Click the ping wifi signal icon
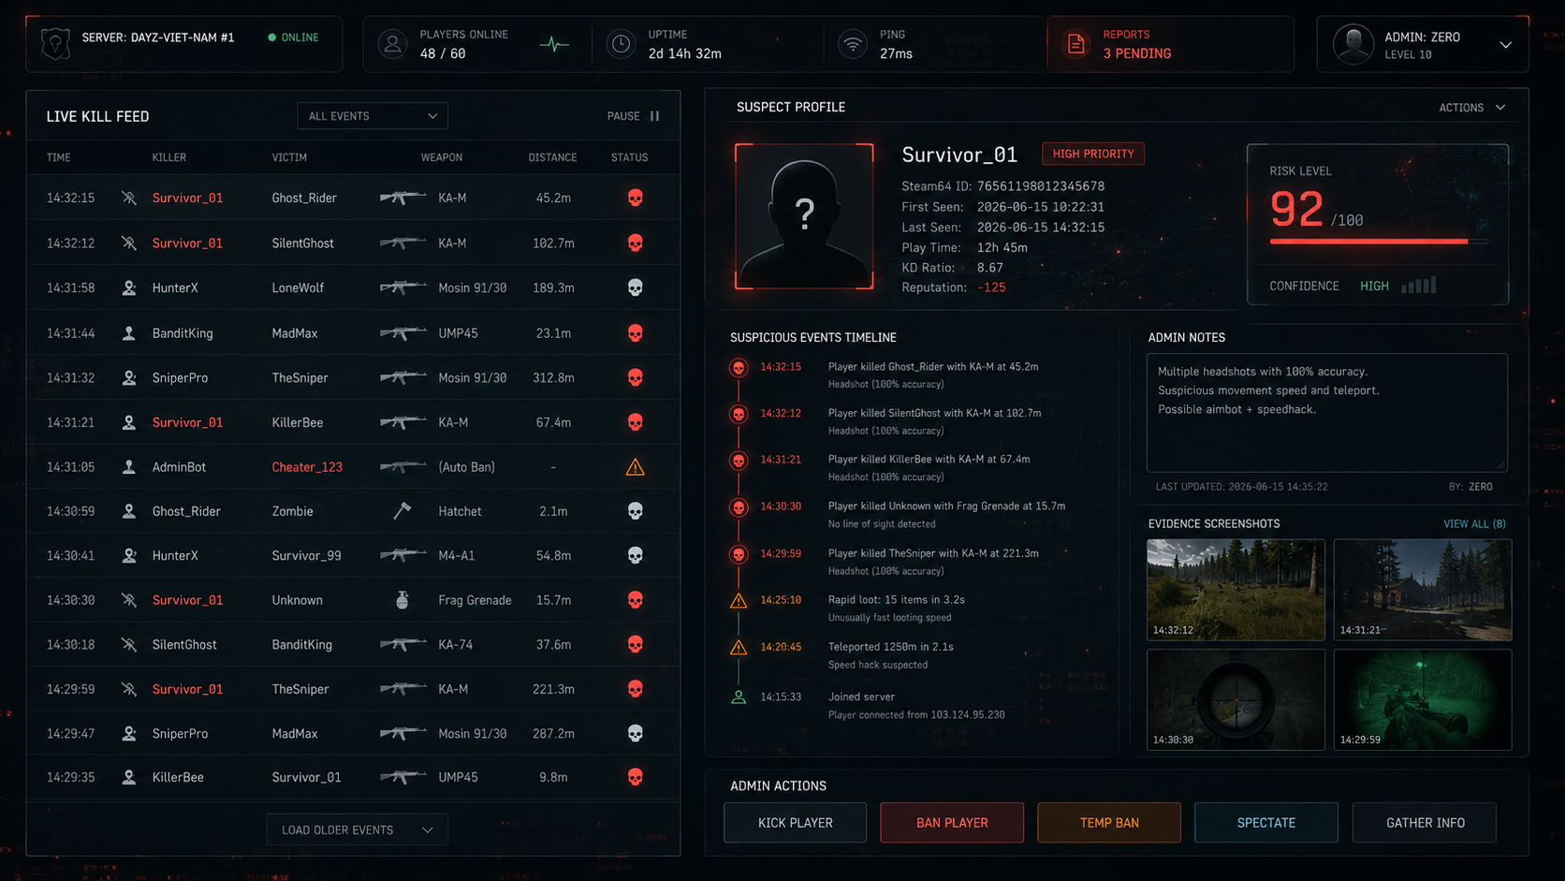Viewport: 1565px width, 881px height. 852,44
